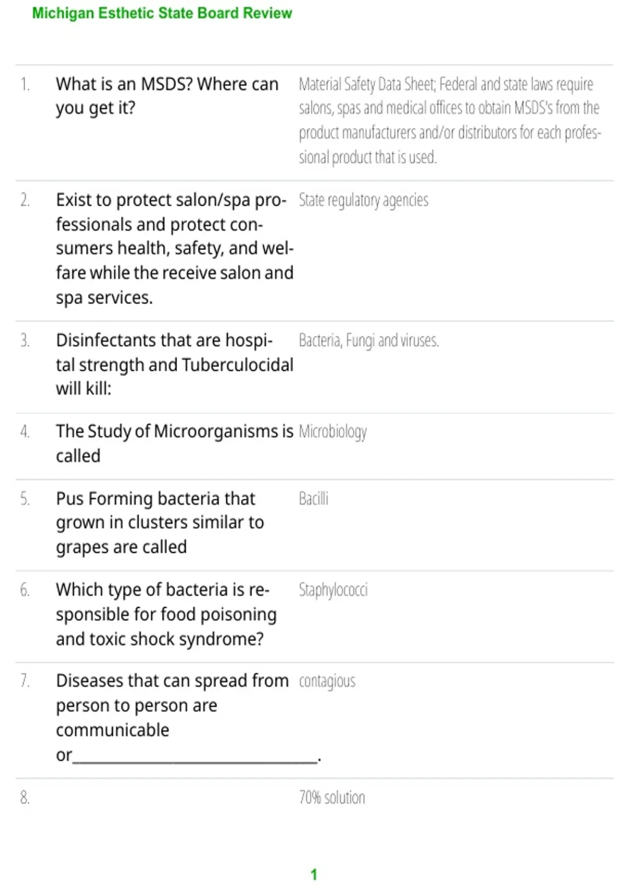Click the question about protecting salon/spa professionals
The height and width of the screenshot is (890, 628).
(174, 249)
